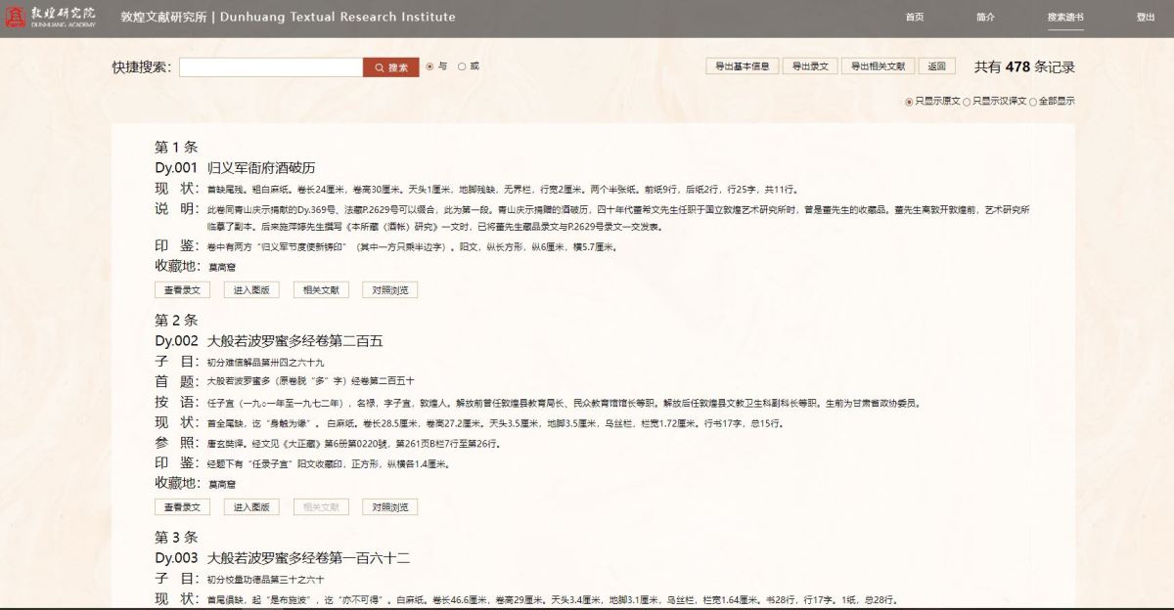
Task: Select the 只显示原文 display option
Action: point(909,102)
